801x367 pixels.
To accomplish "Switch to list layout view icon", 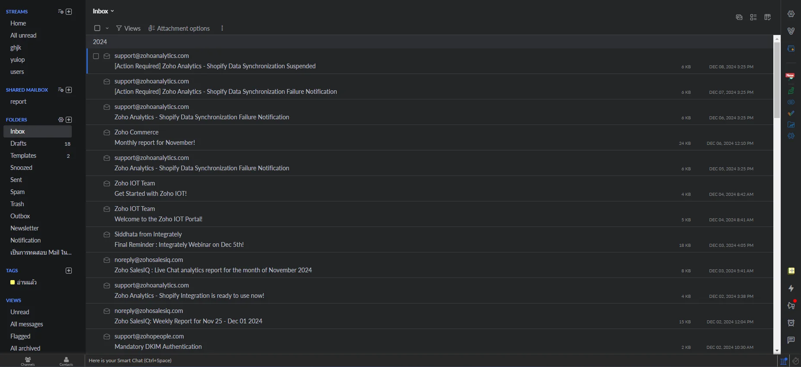I will click(753, 17).
